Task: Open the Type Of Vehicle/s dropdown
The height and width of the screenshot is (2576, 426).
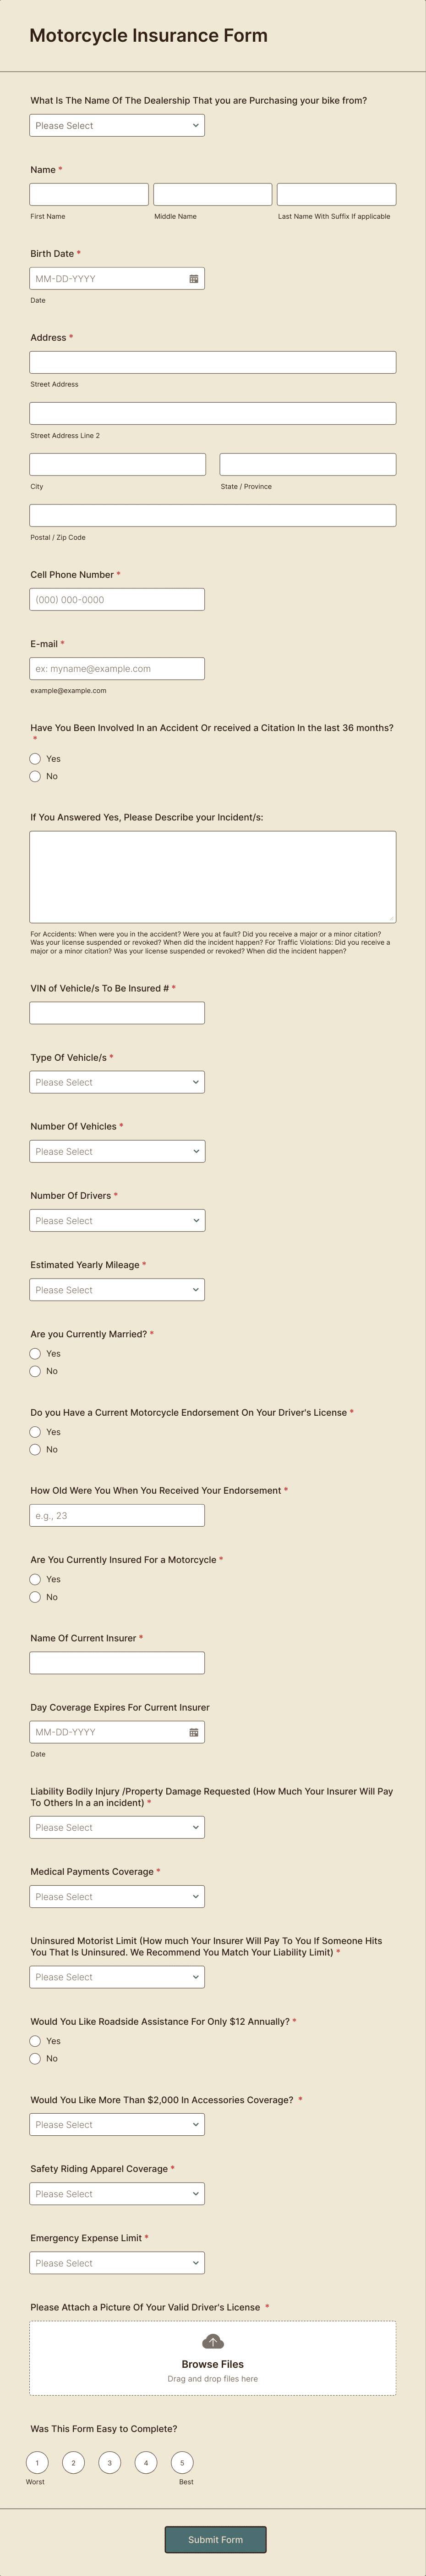Action: (x=117, y=1081)
